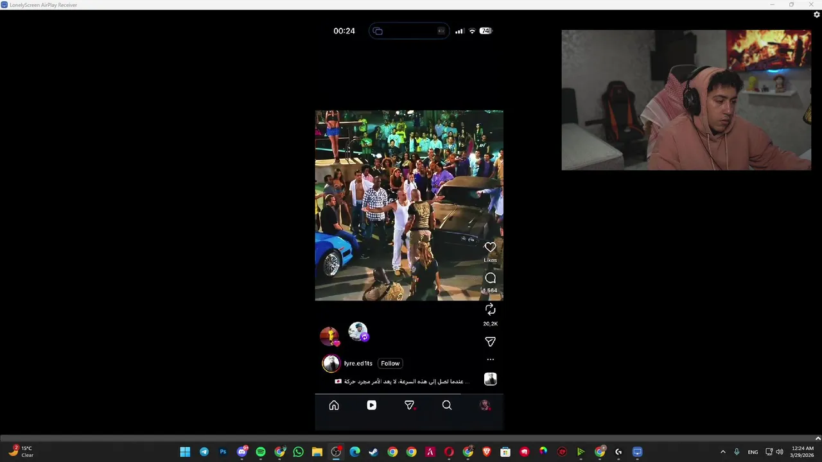Open the Windows Start menu

point(185,452)
